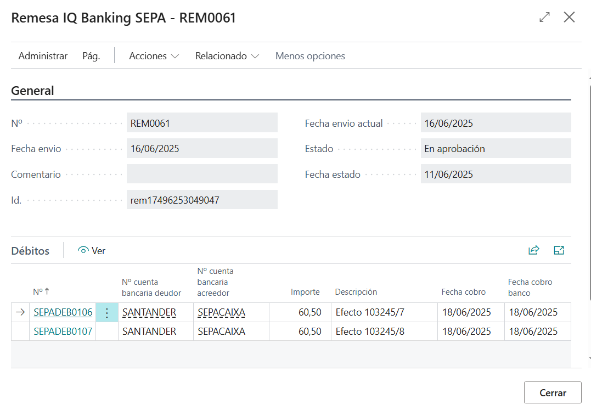This screenshot has width=591, height=410.
Task: Close the REM0061 dialog with X
Action: (569, 18)
